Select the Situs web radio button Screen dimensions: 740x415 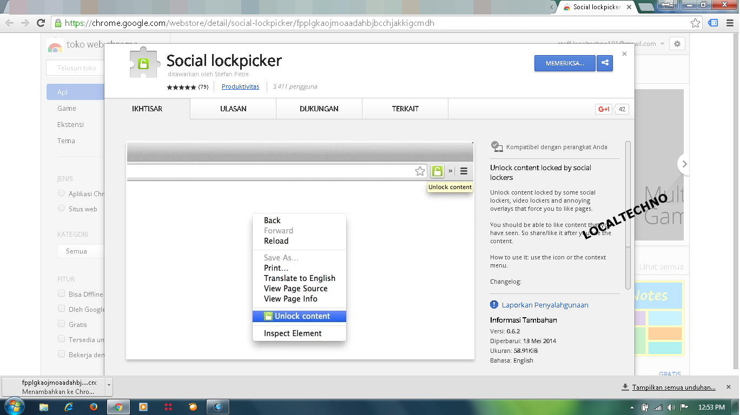pyautogui.click(x=62, y=209)
